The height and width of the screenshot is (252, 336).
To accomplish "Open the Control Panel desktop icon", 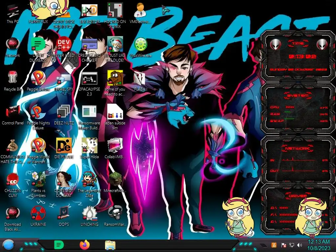I will tap(13, 116).
